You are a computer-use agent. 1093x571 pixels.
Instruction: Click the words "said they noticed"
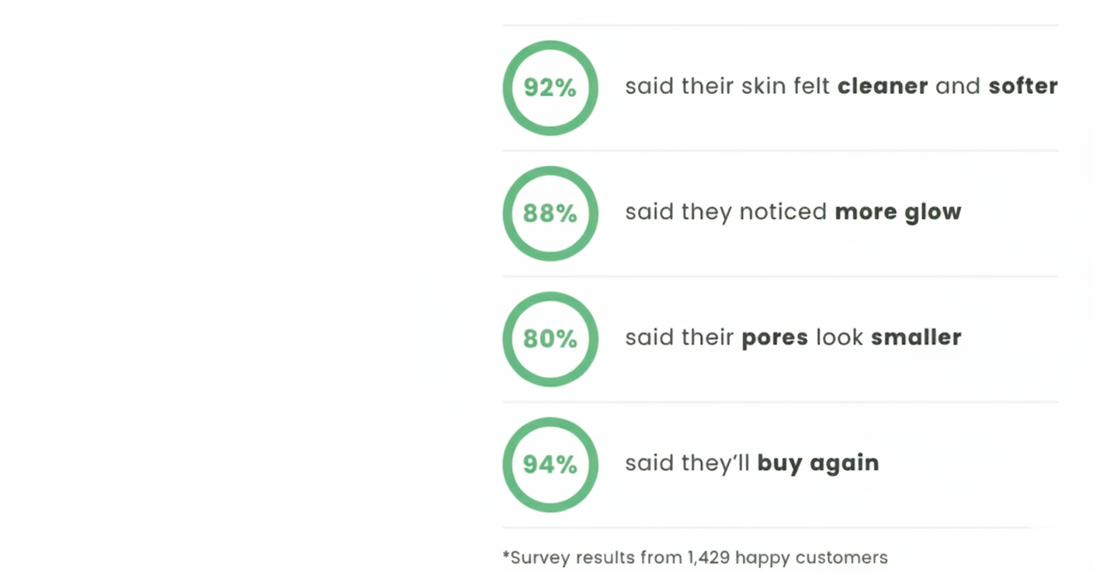(726, 212)
